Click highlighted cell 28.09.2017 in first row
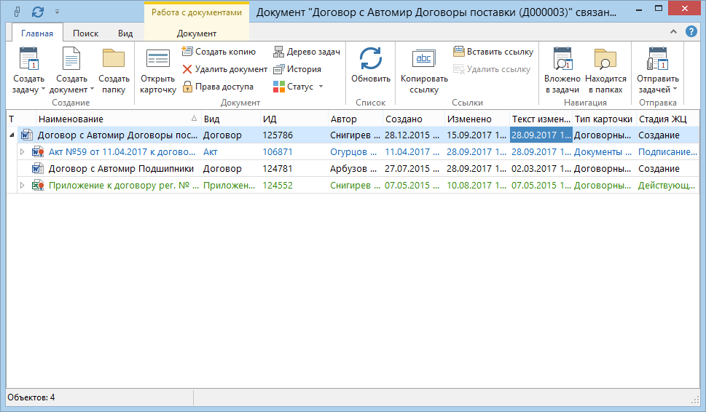Image resolution: width=706 pixels, height=412 pixels. tap(541, 135)
